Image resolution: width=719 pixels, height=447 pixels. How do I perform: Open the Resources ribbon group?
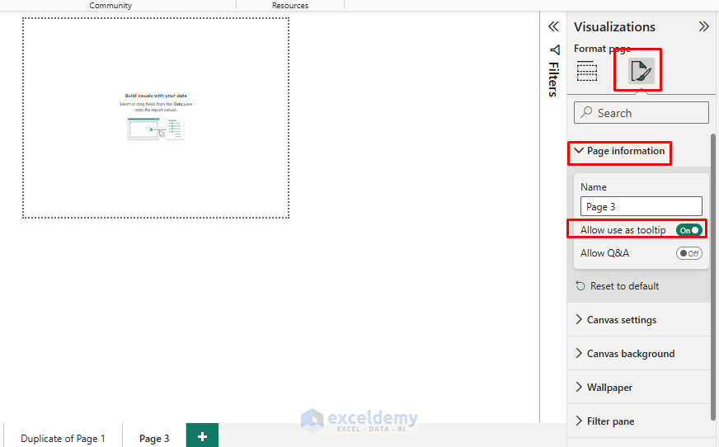pos(289,5)
